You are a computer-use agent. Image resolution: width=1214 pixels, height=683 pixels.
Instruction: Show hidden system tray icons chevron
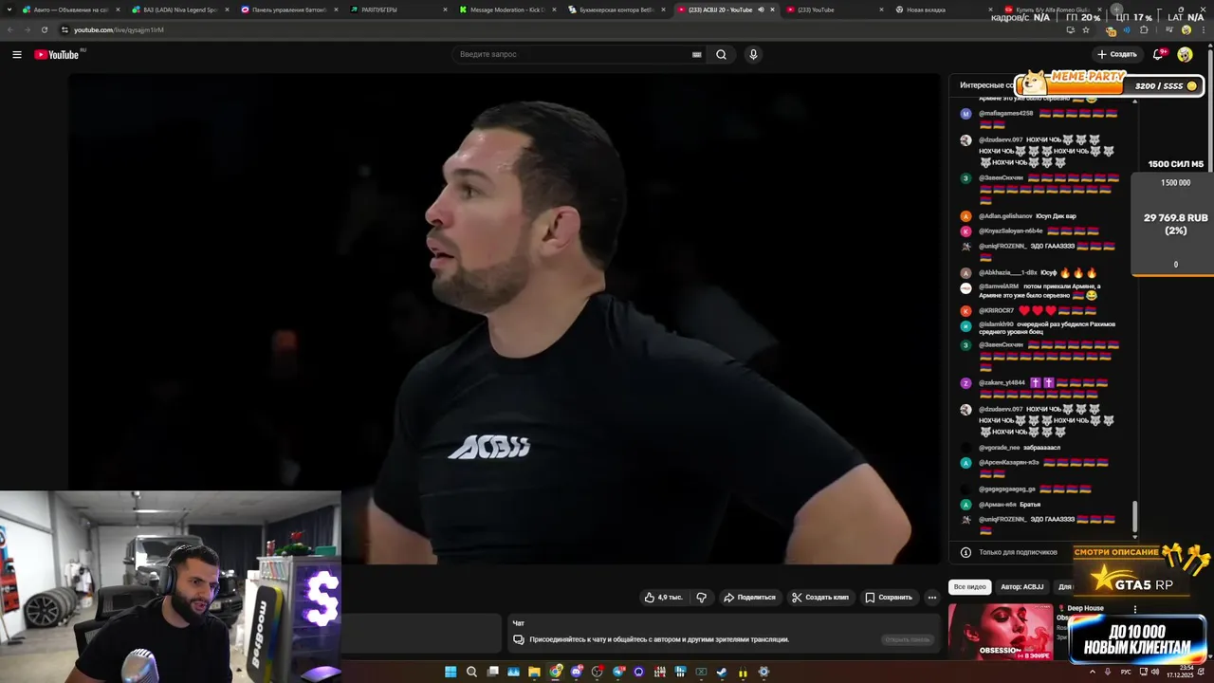tap(1092, 672)
